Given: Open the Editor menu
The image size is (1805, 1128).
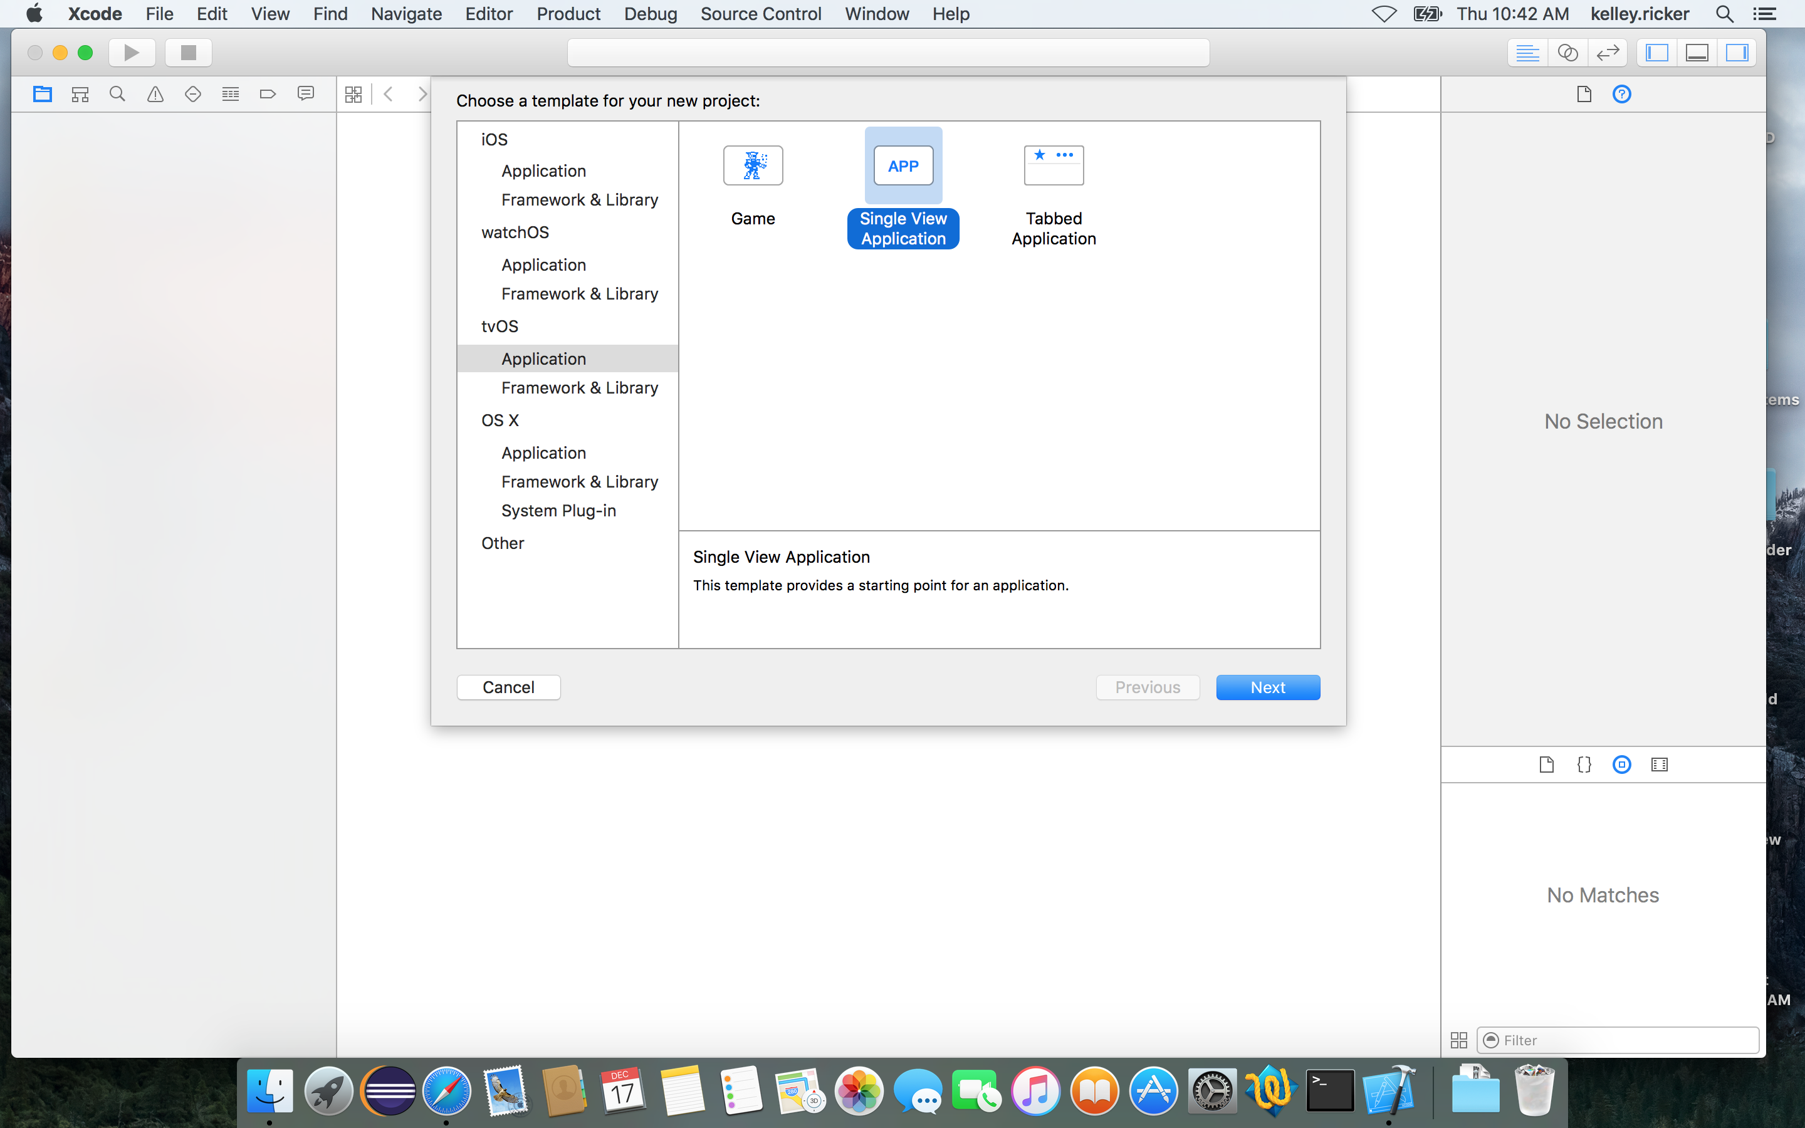Looking at the screenshot, I should click(x=489, y=13).
